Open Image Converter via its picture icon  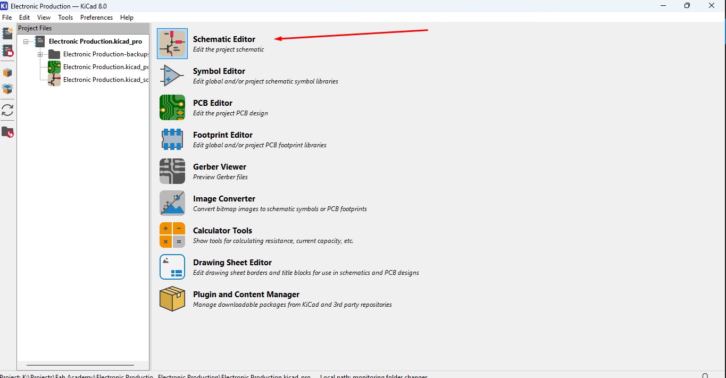(172, 203)
